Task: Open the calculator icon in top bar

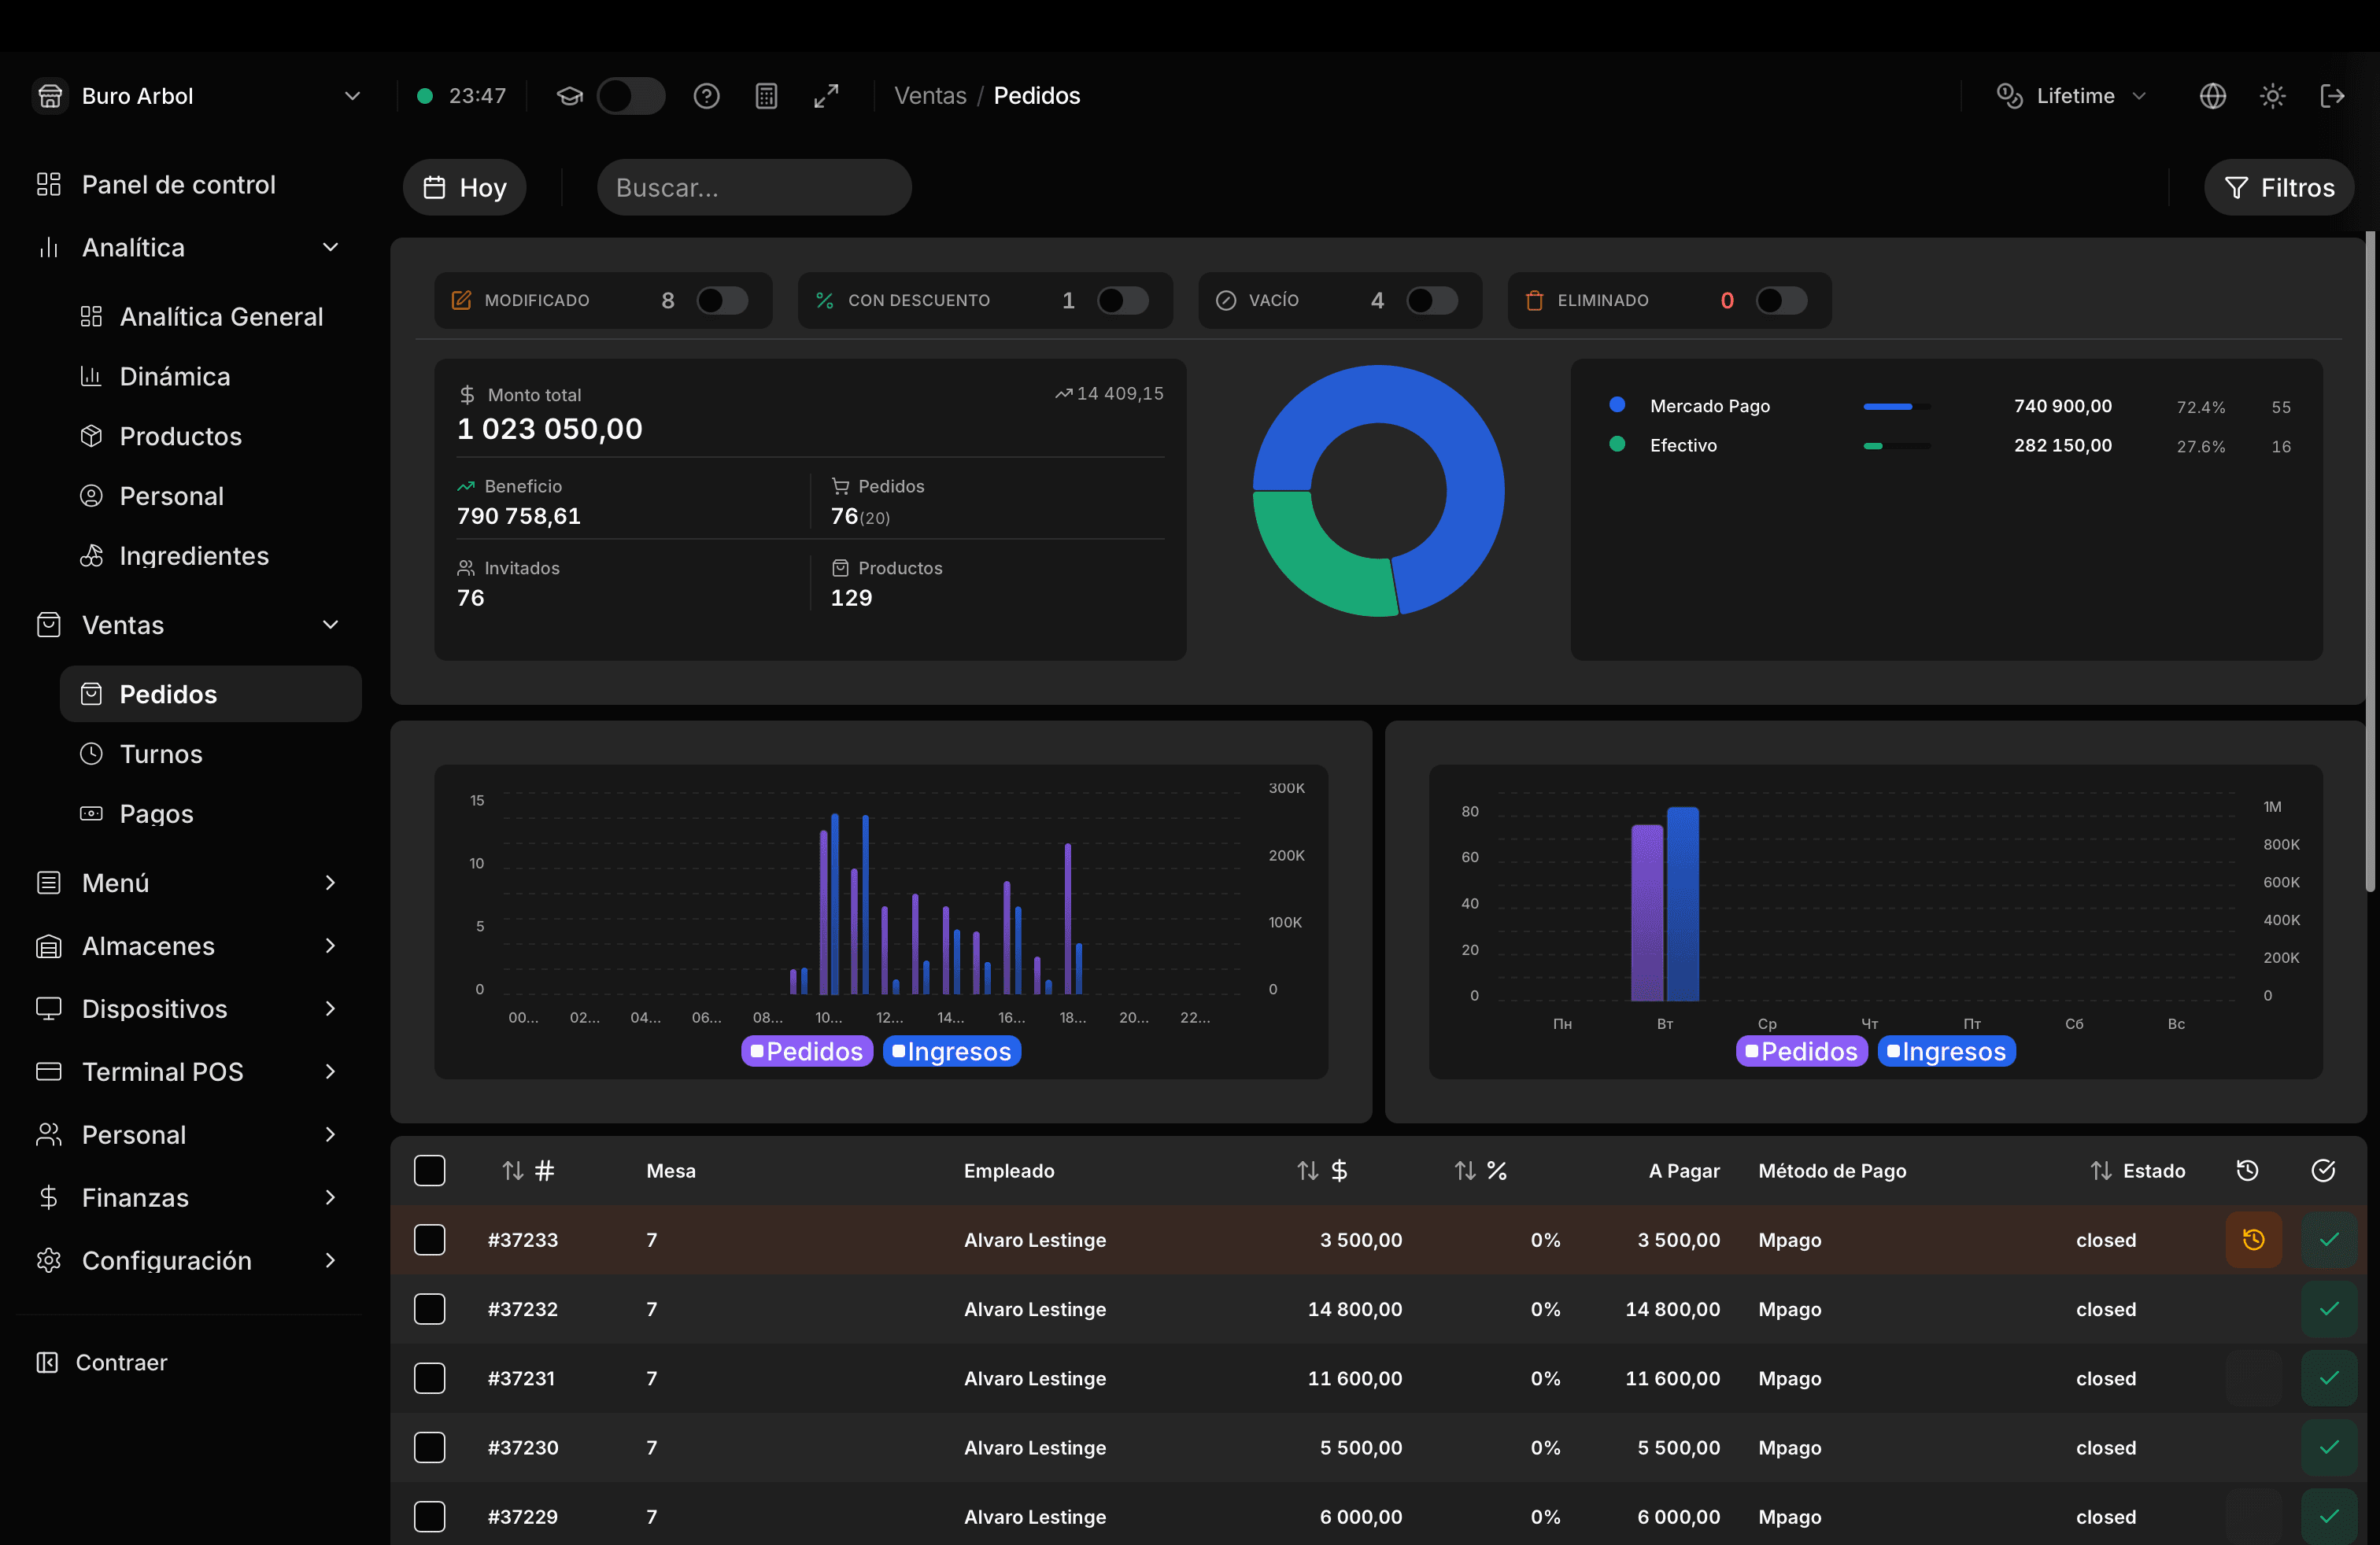Action: point(766,96)
